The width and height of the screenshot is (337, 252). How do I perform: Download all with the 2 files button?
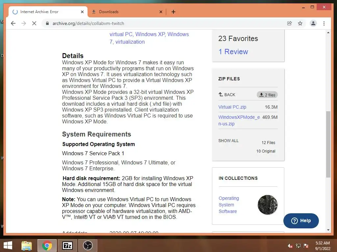(x=267, y=95)
